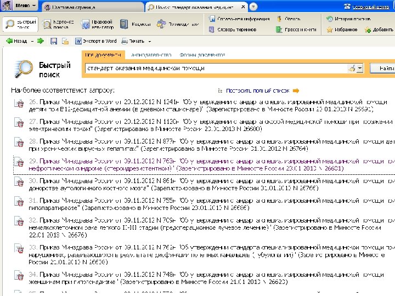Launch Правовой навигатор
Image resolution: width=395 pixels, height=296 pixels.
97,24
